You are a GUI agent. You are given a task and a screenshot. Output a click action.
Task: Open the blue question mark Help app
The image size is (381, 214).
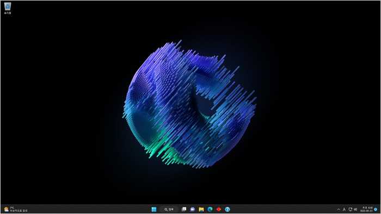[x=228, y=209]
